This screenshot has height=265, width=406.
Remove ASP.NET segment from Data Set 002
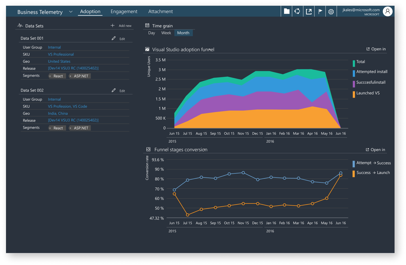coord(70,128)
